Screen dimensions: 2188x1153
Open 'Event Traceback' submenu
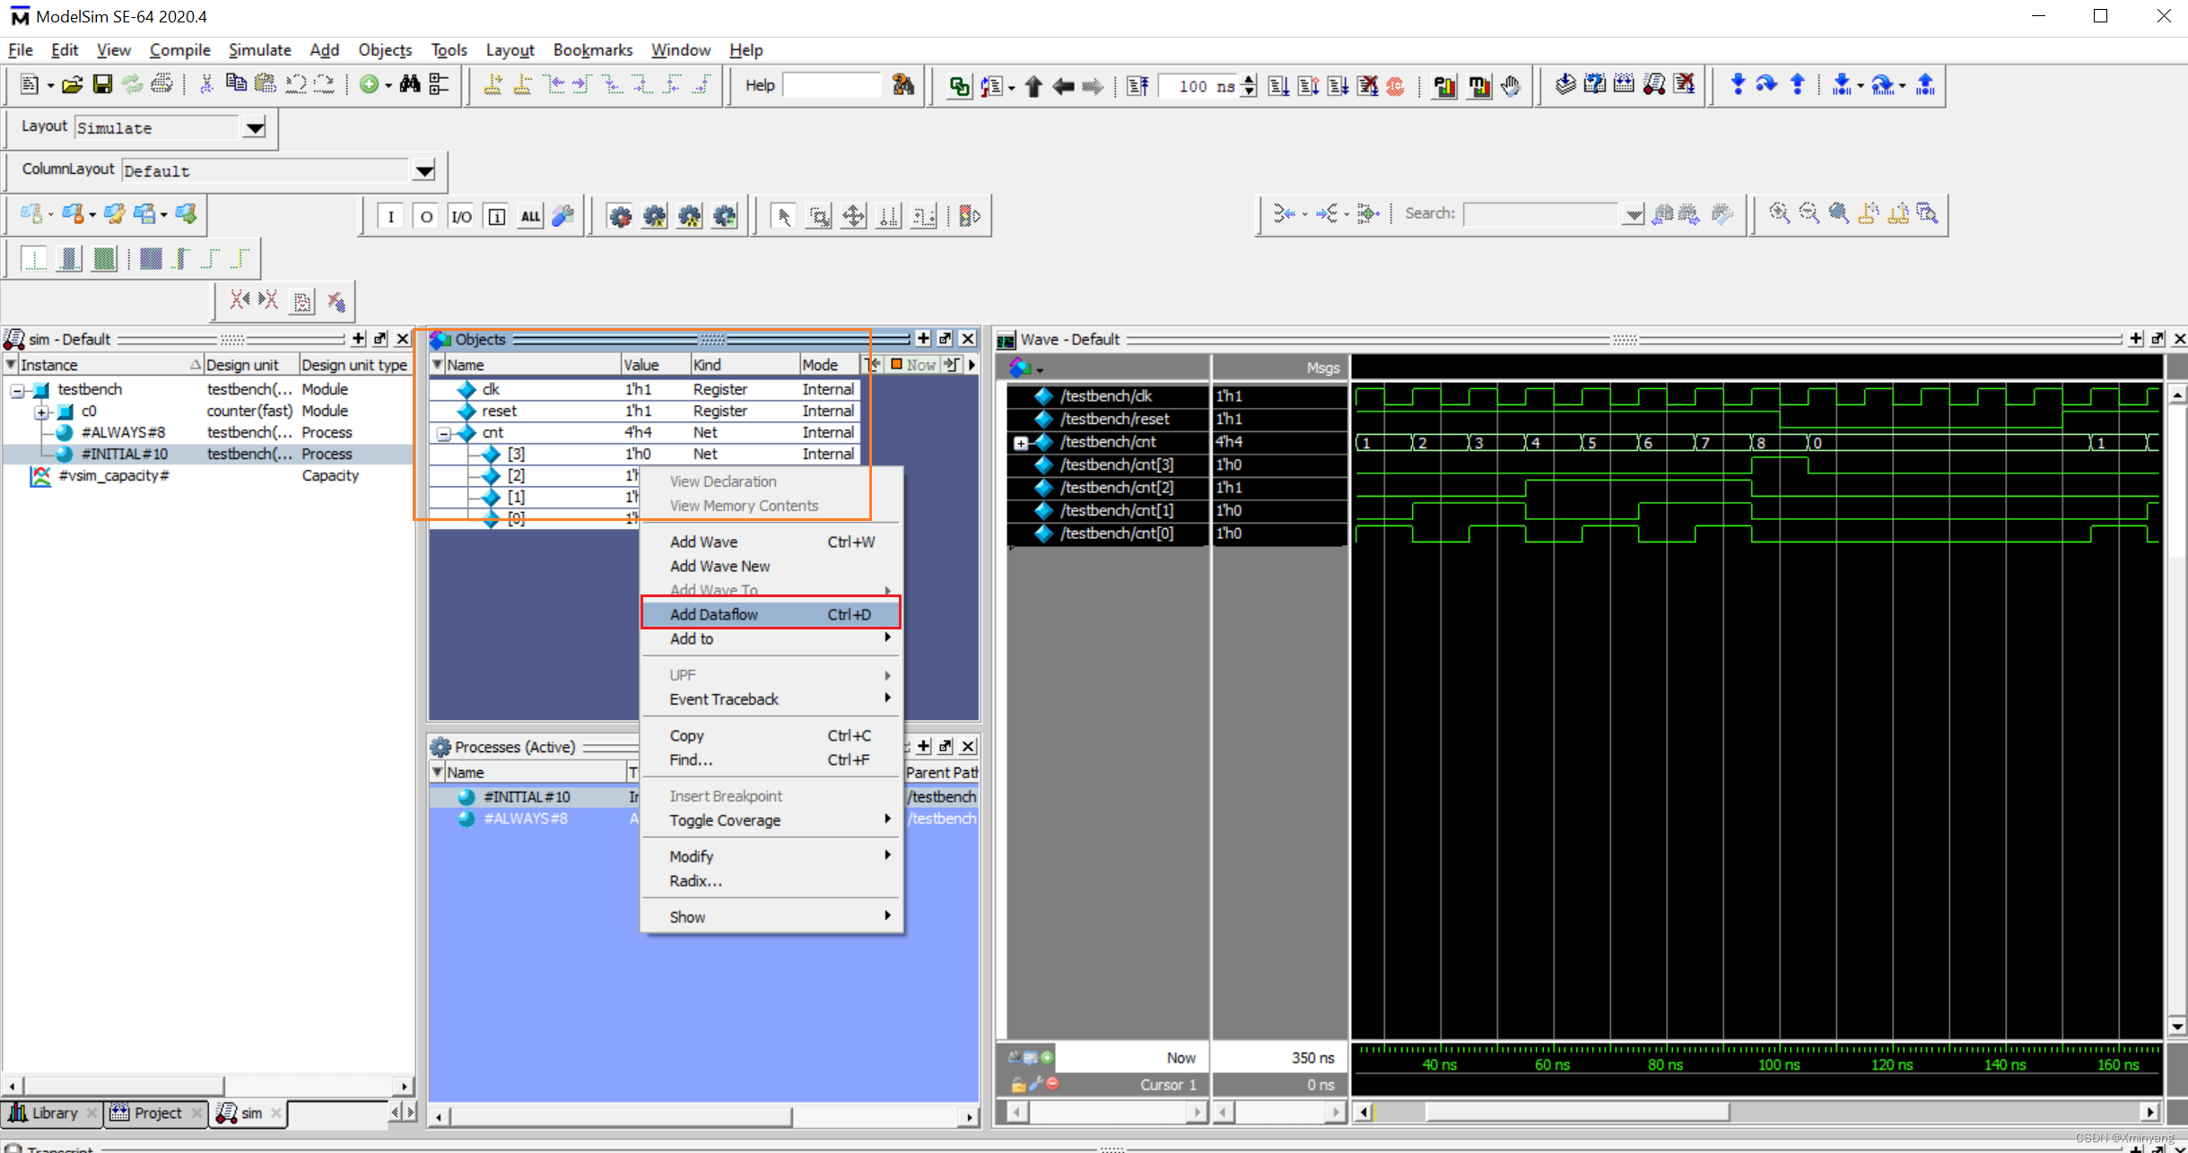(771, 698)
